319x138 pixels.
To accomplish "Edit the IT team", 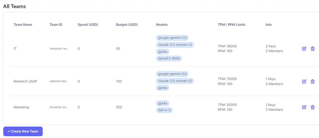I will 304,49.
